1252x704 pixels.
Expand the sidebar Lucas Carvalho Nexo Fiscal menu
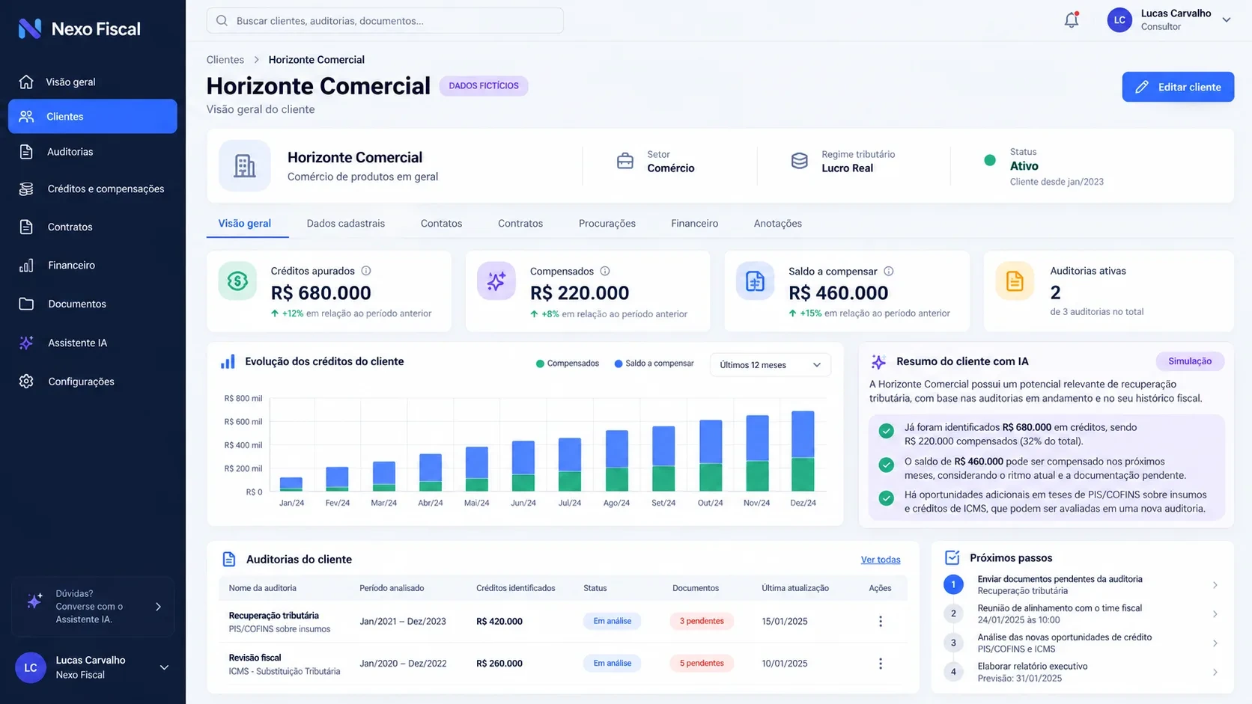click(x=164, y=667)
